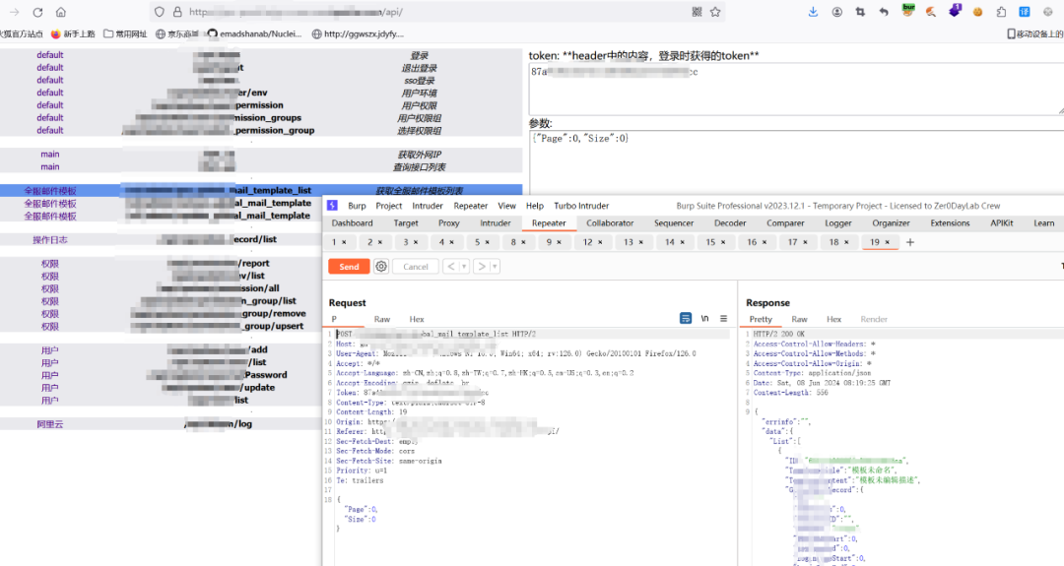
Task: Click the 操作日志 category label
Action: (50, 240)
